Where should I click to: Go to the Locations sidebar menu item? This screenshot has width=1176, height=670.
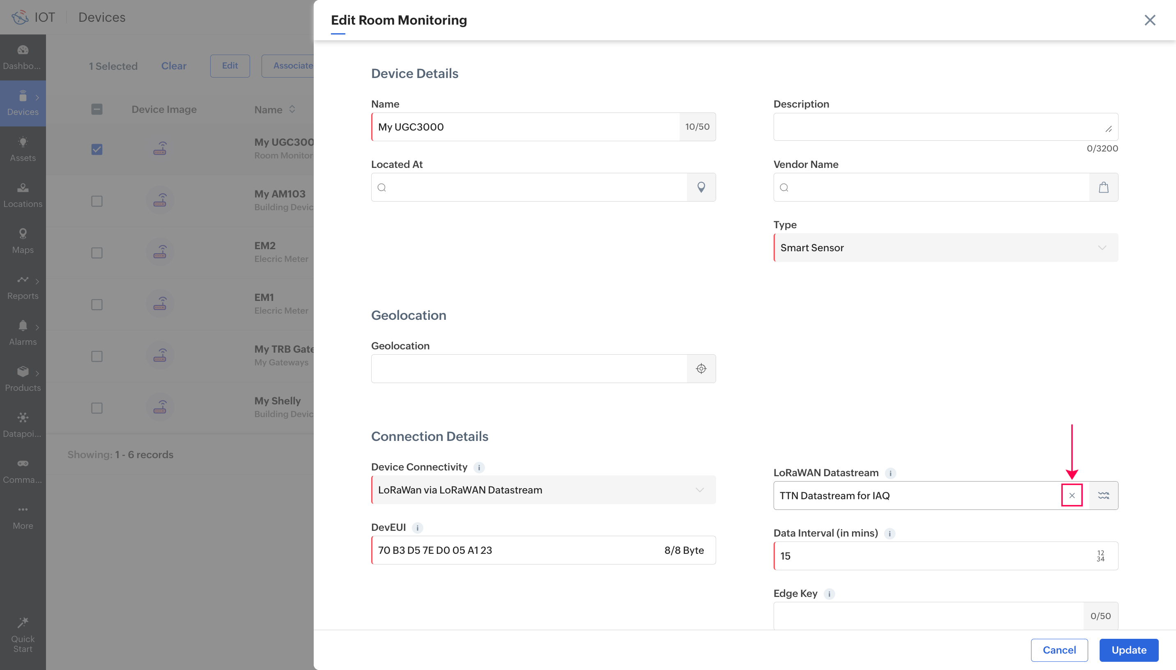tap(23, 195)
